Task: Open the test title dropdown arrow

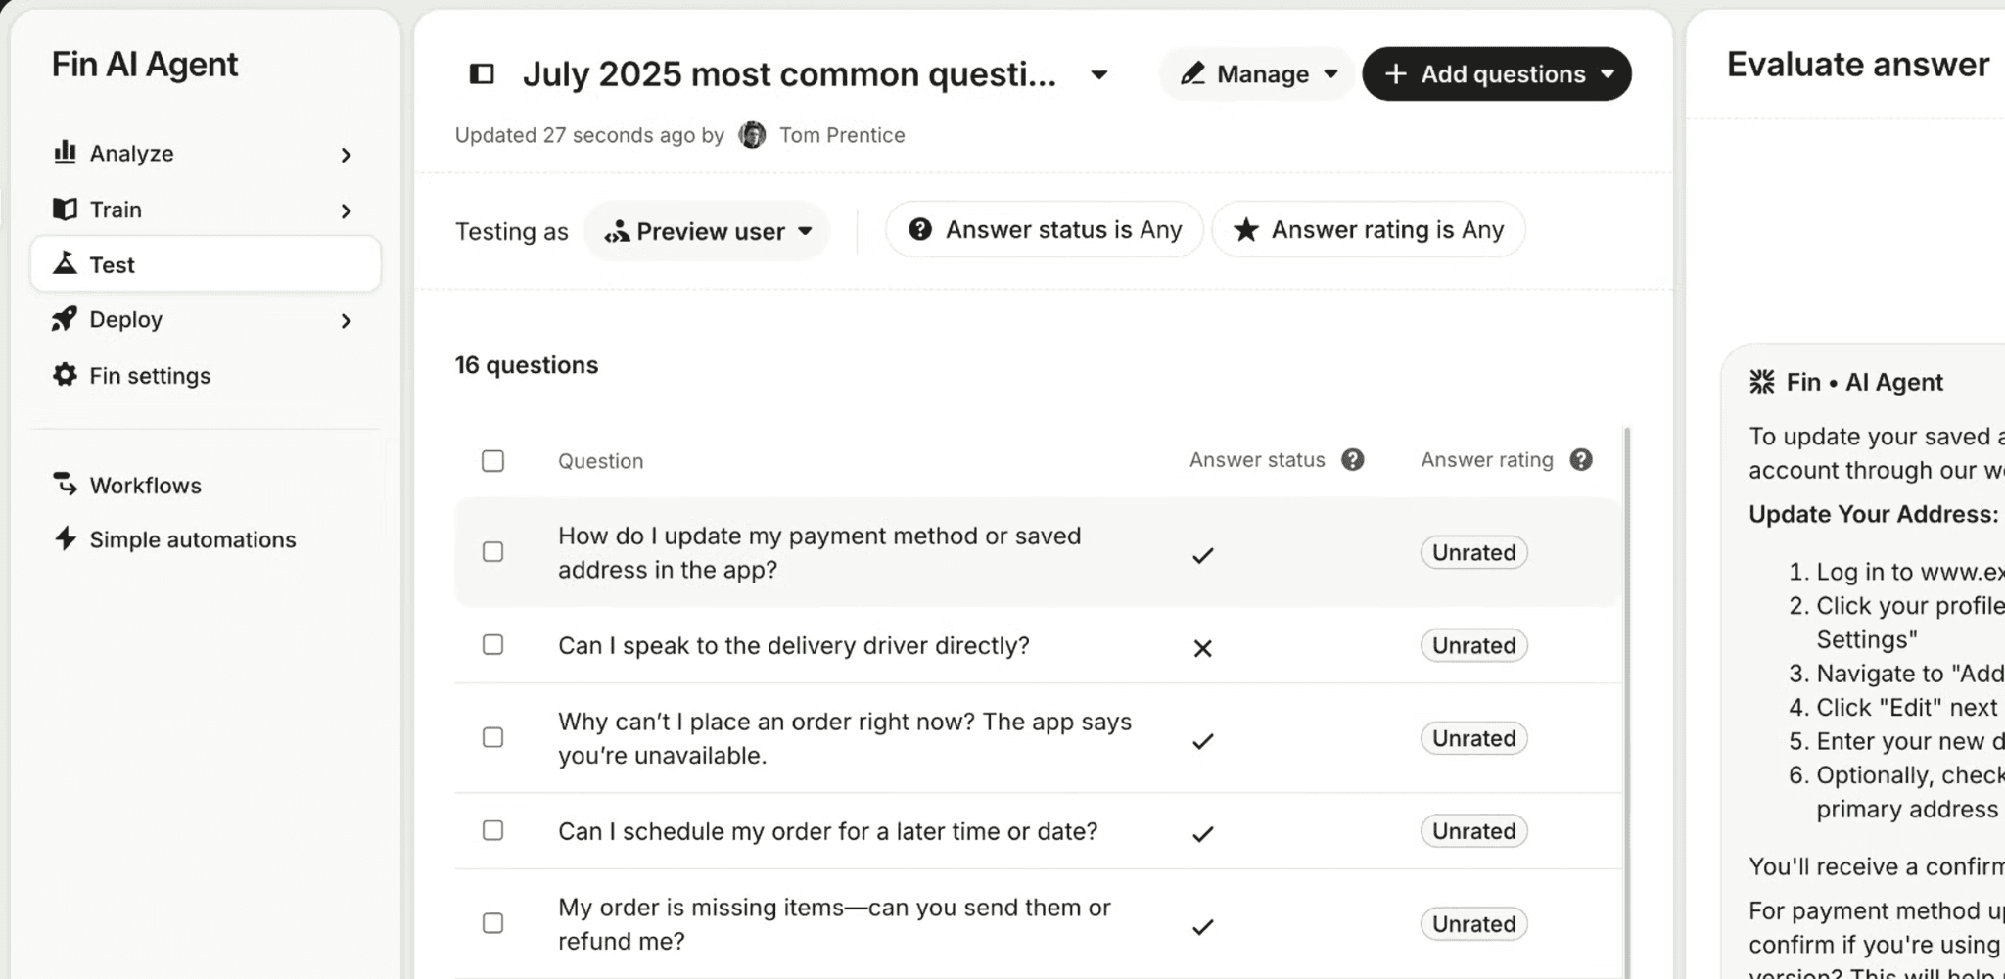Action: coord(1099,74)
